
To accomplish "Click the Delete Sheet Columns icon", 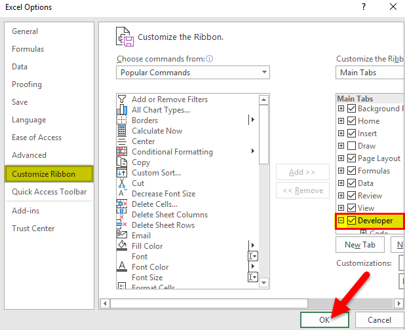I will [x=122, y=214].
